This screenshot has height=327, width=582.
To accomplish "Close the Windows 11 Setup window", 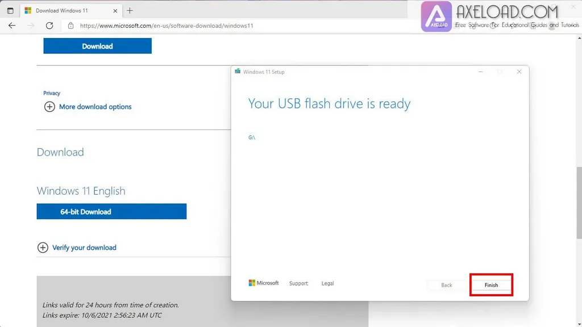I will [519, 72].
